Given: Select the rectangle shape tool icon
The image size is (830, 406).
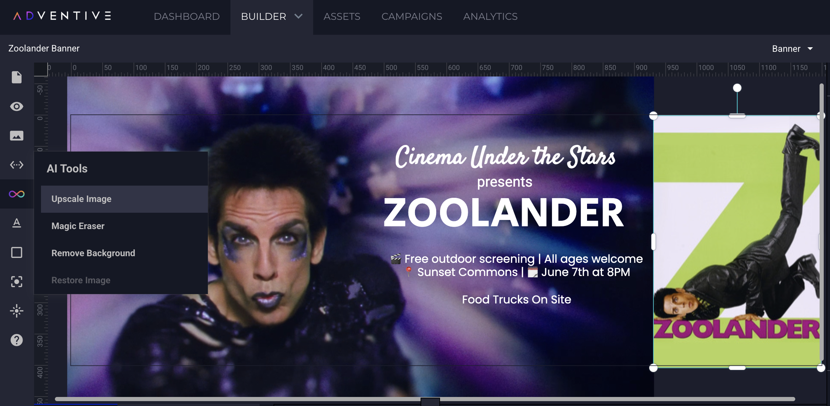Looking at the screenshot, I should 17,252.
